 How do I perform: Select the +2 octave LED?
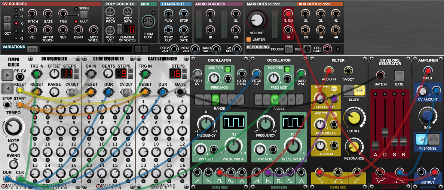pyautogui.click(x=16, y=10)
